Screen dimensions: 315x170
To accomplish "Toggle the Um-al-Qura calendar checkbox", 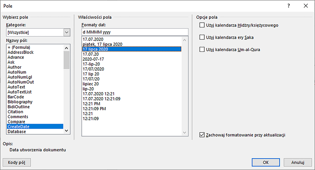I will (202, 50).
